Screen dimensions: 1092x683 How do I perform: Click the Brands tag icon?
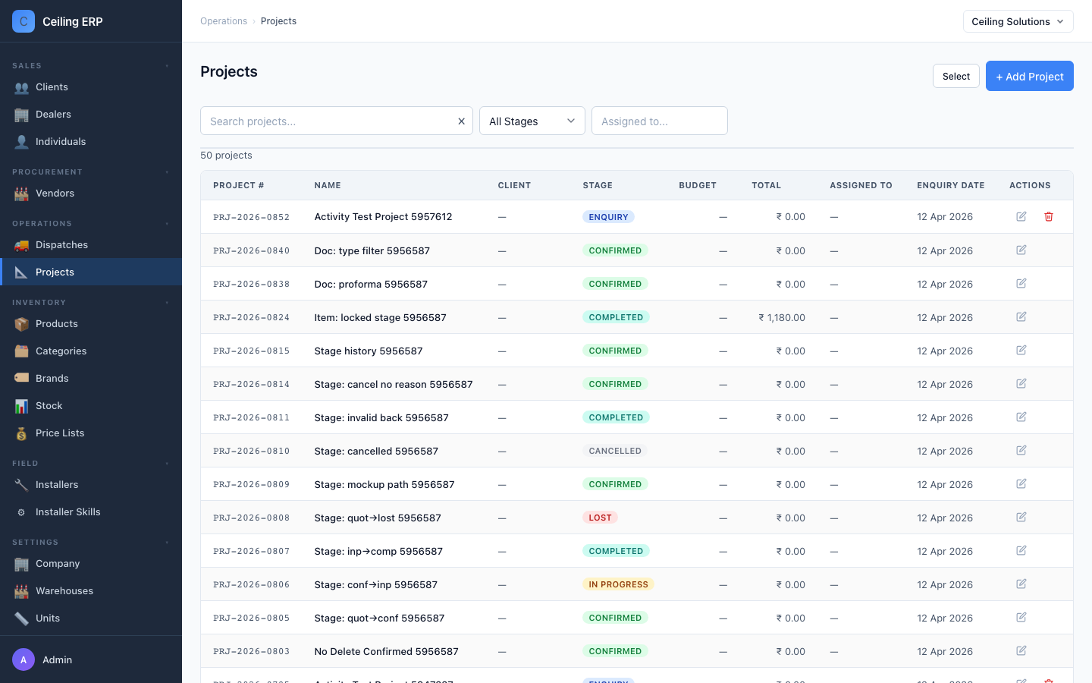point(21,379)
